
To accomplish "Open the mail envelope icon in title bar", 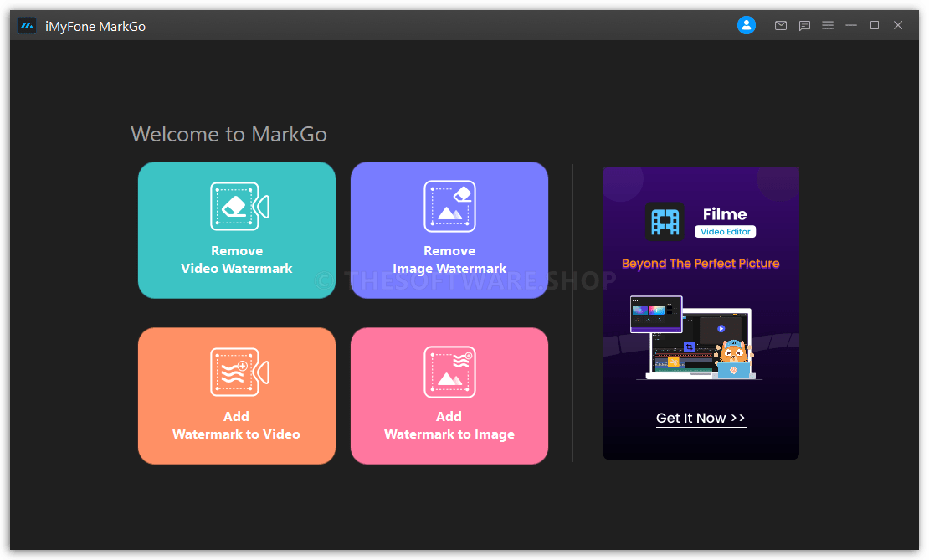I will (x=780, y=25).
